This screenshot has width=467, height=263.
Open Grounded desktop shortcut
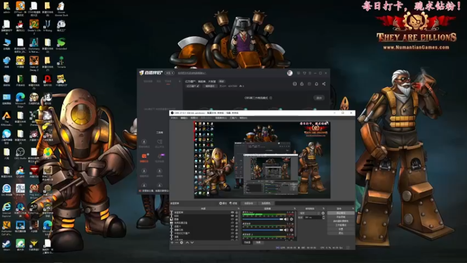click(x=61, y=43)
